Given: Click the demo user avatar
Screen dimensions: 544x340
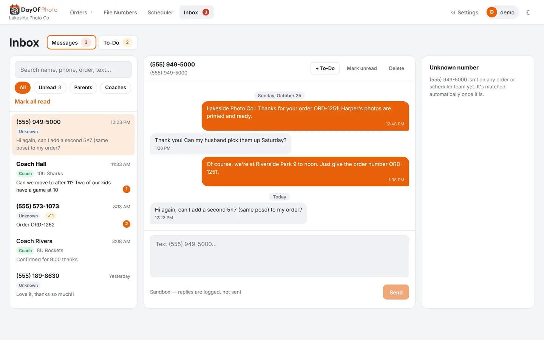Looking at the screenshot, I should click(x=491, y=12).
